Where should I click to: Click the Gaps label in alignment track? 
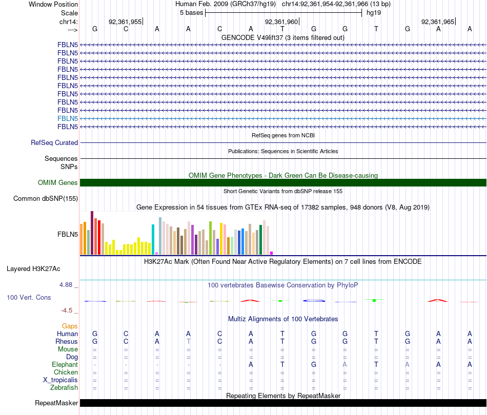(70, 326)
